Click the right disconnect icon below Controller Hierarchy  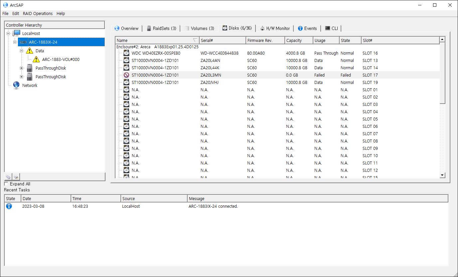pos(16,177)
